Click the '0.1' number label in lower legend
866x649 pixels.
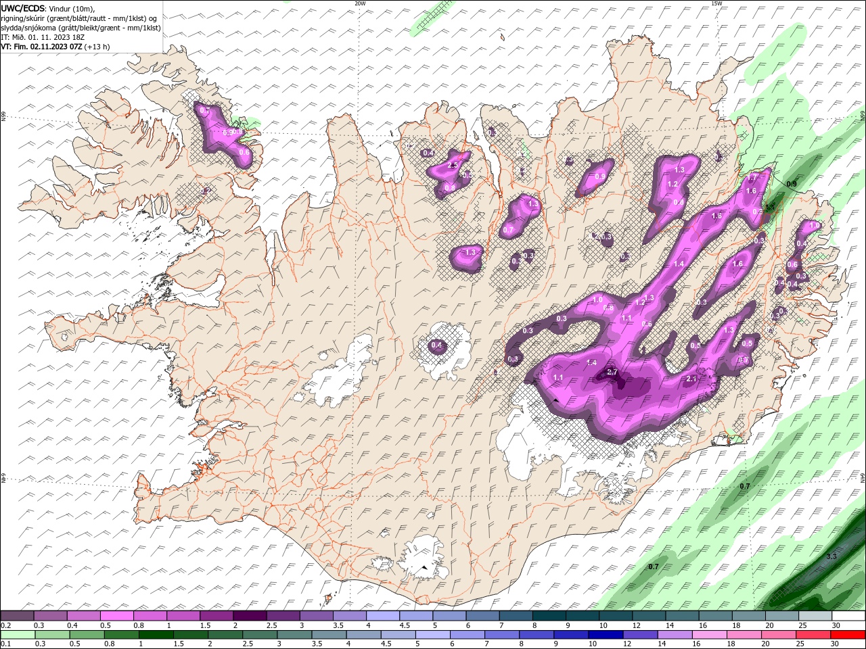tap(5, 644)
